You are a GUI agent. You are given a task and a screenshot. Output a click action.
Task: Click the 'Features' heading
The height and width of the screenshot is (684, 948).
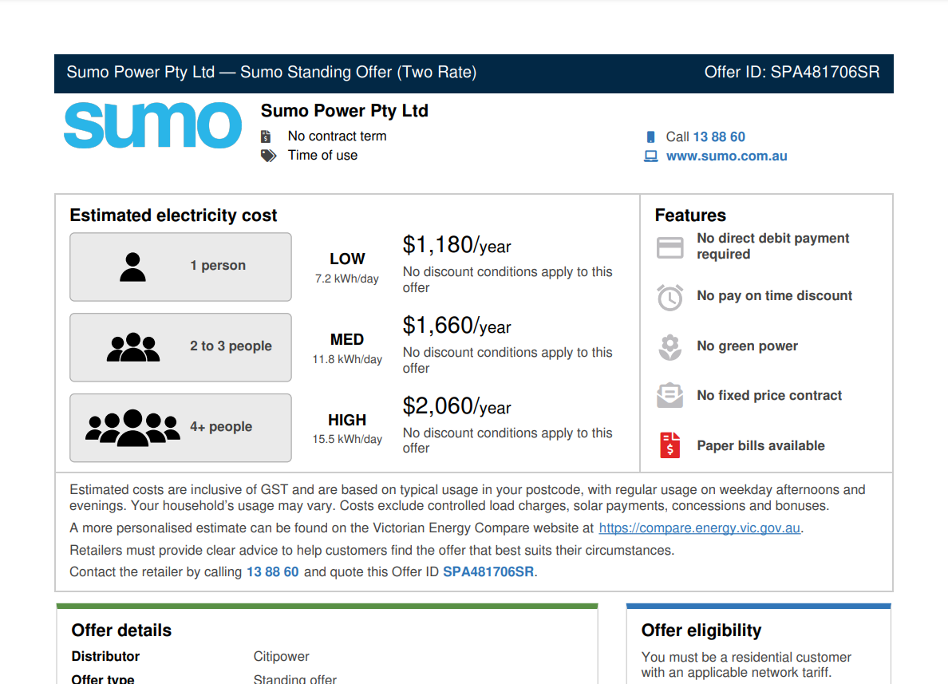pos(690,215)
